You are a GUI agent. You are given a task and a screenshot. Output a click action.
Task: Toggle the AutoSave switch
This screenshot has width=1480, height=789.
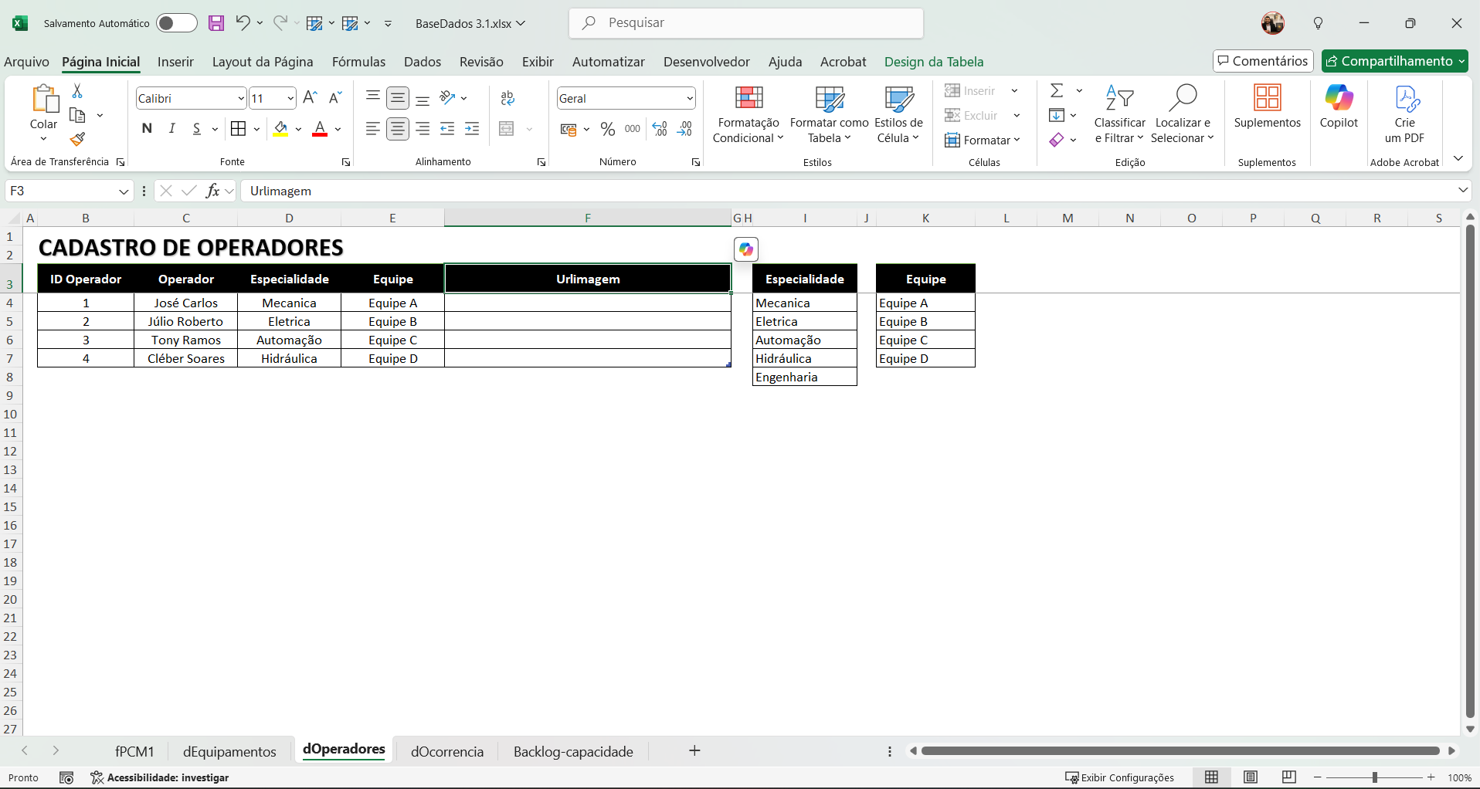(176, 23)
